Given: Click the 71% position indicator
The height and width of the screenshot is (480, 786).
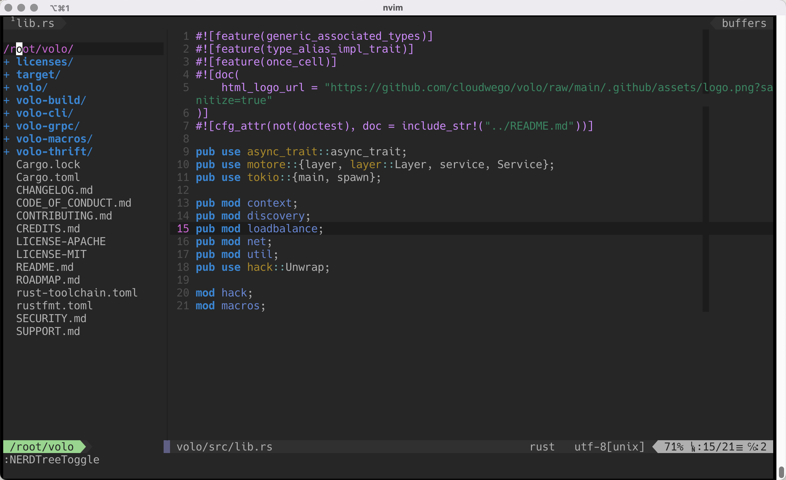Looking at the screenshot, I should coord(674,447).
